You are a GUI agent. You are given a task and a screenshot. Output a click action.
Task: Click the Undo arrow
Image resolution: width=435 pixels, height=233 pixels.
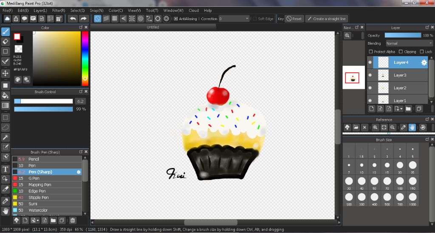coord(73,19)
